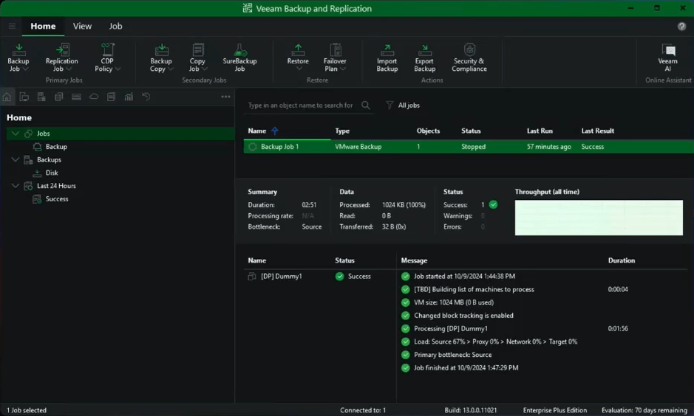Screen dimensions: 694x416
Task: Switch to the View ribbon tab
Action: click(82, 26)
